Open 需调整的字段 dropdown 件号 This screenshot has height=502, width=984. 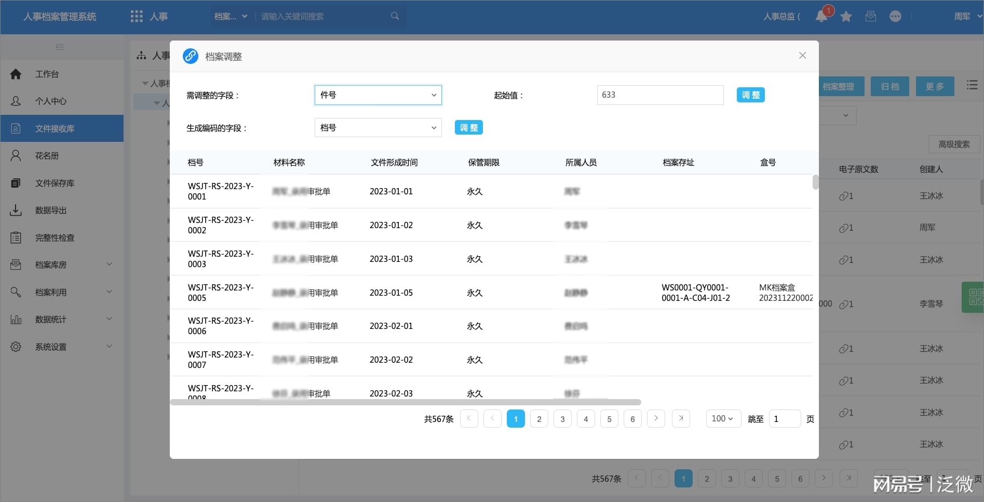pos(378,95)
